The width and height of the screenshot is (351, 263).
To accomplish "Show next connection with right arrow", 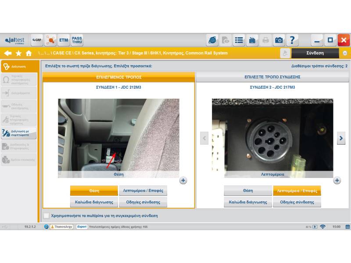I will 341,138.
